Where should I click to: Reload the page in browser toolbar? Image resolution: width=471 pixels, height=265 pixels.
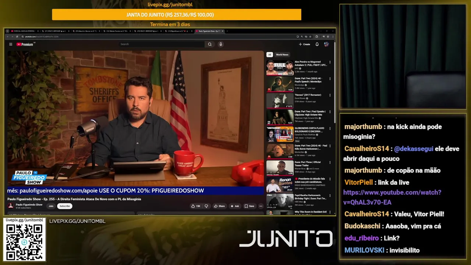click(17, 36)
